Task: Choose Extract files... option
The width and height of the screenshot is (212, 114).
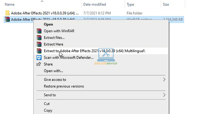Action: click(x=54, y=38)
